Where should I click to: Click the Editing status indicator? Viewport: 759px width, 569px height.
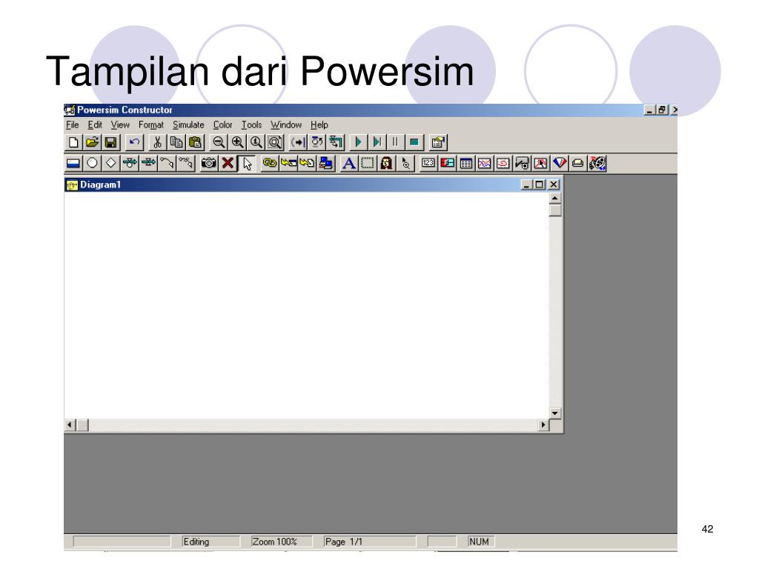[210, 542]
